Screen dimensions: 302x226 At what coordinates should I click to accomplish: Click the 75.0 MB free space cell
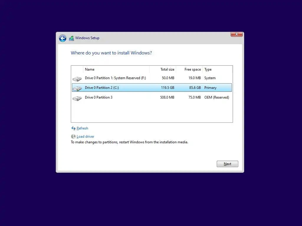coord(195,97)
